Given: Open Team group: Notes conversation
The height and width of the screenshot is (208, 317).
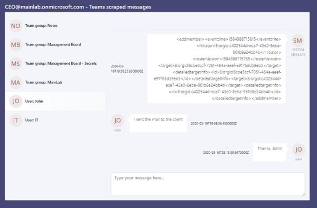Looking at the screenshot, I should (56, 26).
